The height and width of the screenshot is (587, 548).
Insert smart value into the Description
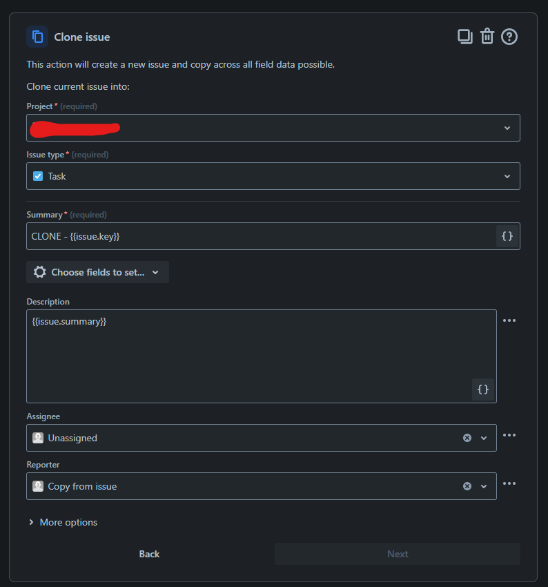[x=483, y=389]
